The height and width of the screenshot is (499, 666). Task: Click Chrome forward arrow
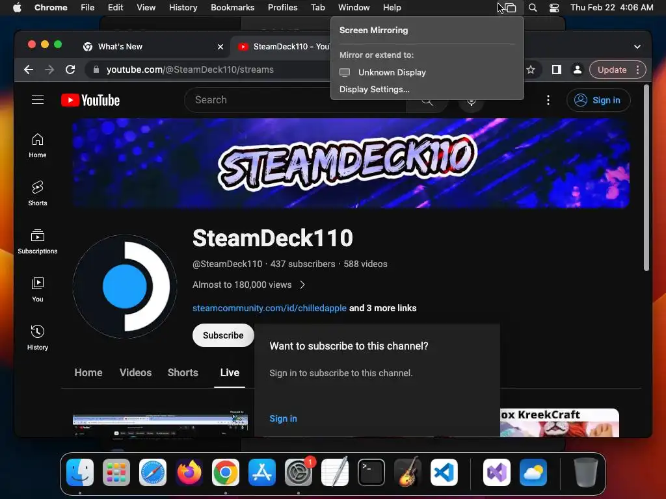coord(49,70)
